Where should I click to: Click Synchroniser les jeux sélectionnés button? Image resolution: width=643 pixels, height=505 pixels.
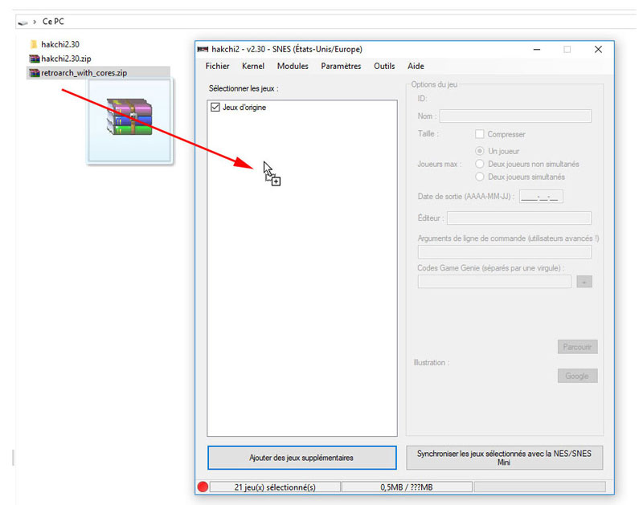504,458
